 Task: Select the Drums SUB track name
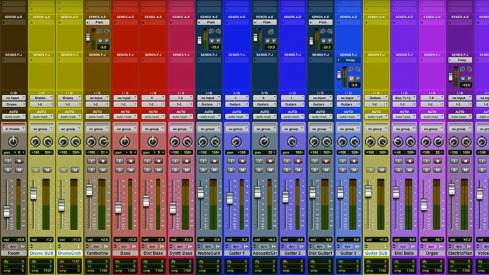(42, 253)
